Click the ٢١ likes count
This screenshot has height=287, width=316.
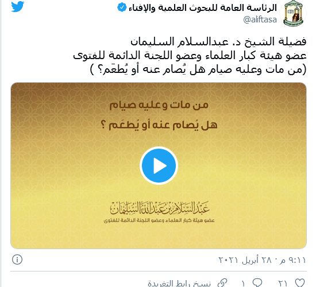coord(283,283)
